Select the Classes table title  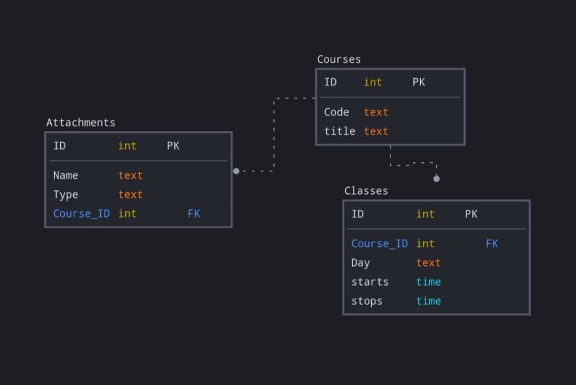tap(366, 191)
